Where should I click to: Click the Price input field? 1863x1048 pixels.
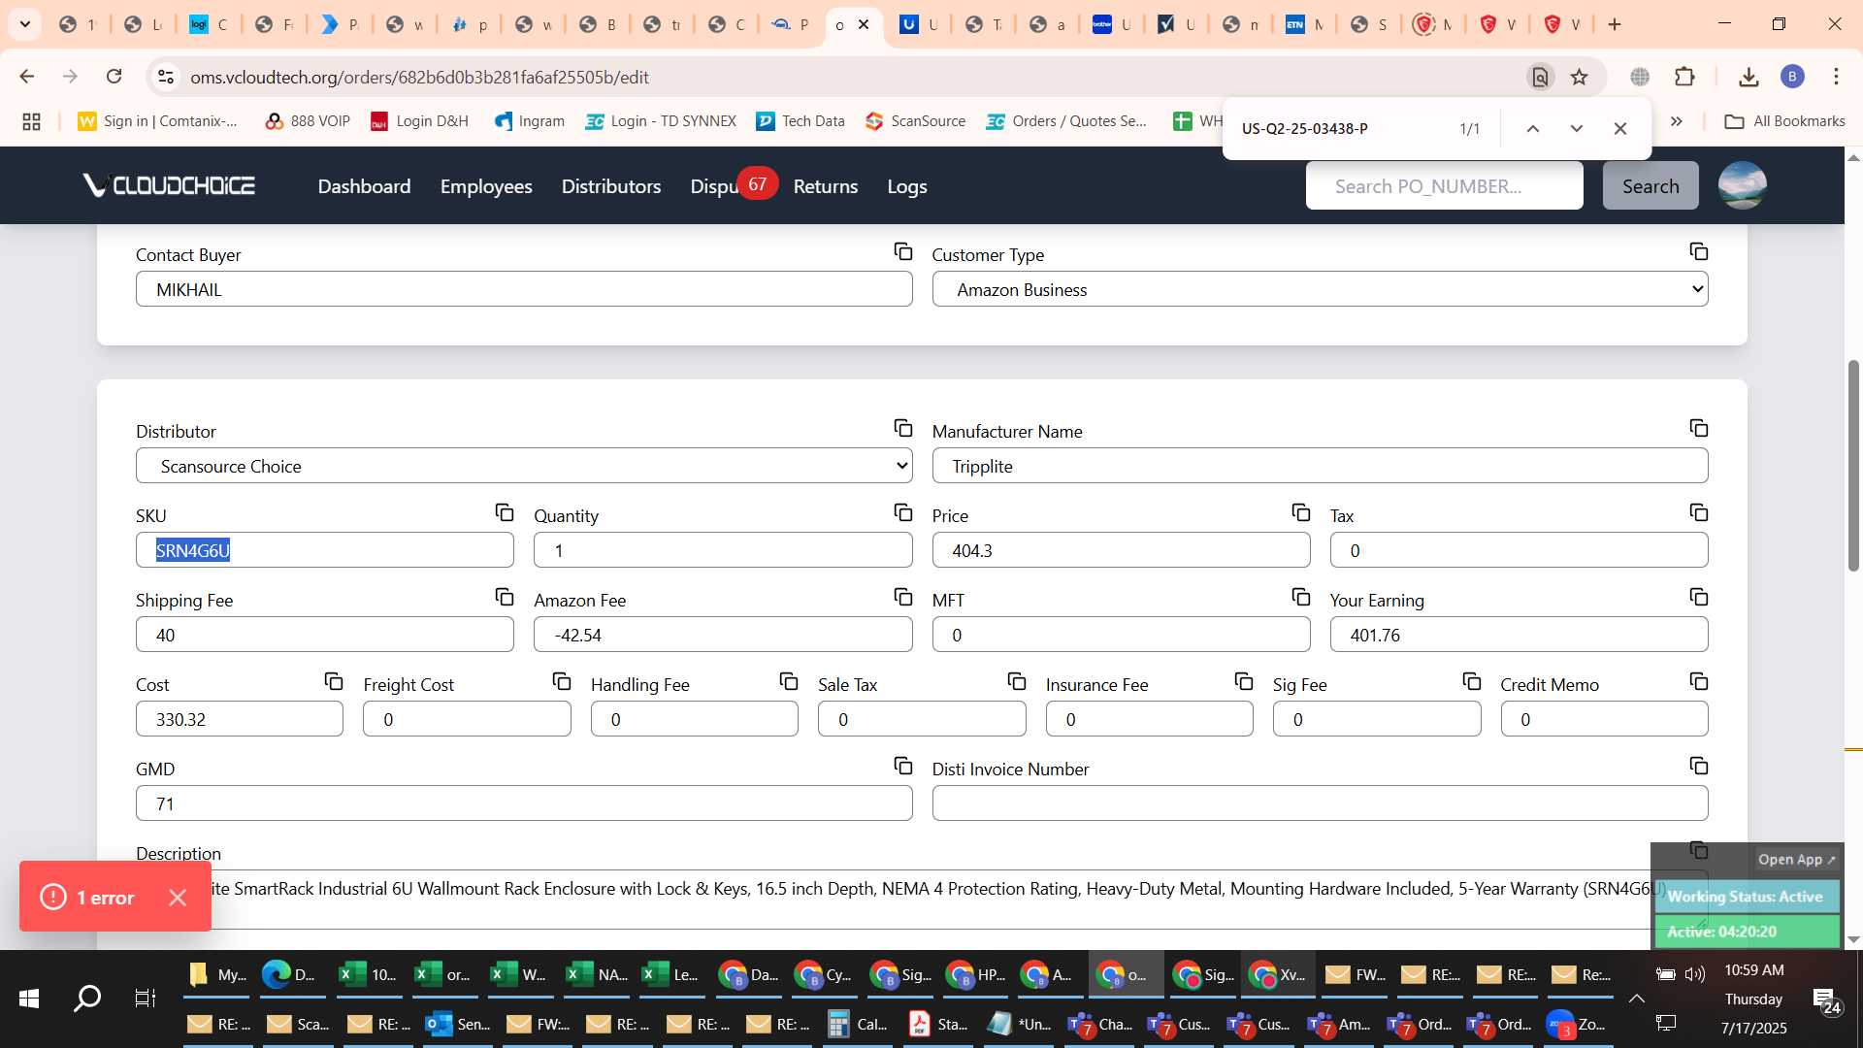click(1121, 550)
